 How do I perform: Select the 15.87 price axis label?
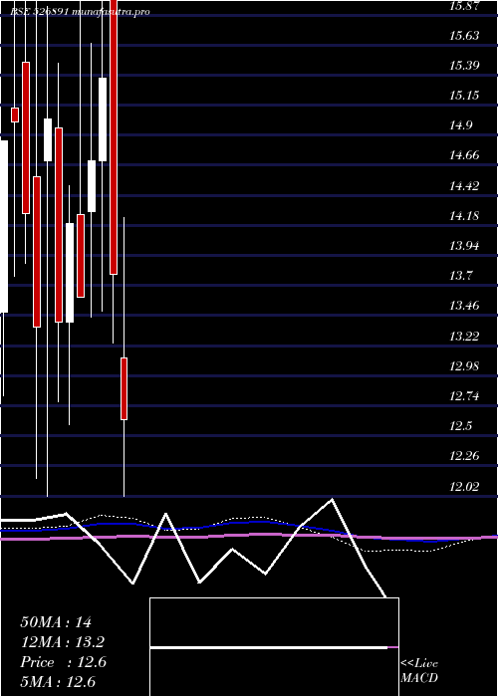point(464,6)
